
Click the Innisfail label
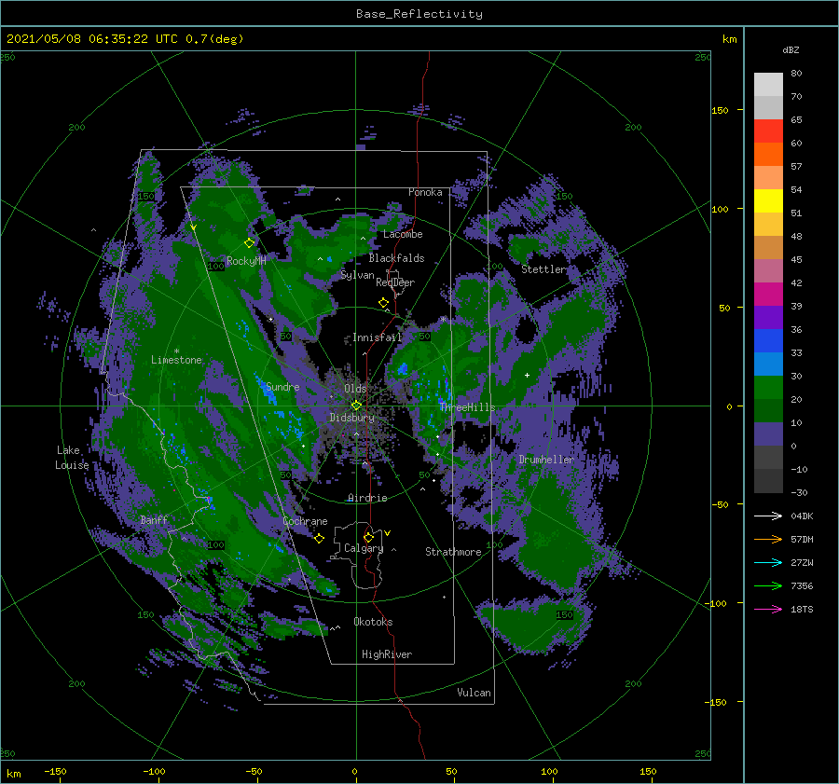pos(378,337)
